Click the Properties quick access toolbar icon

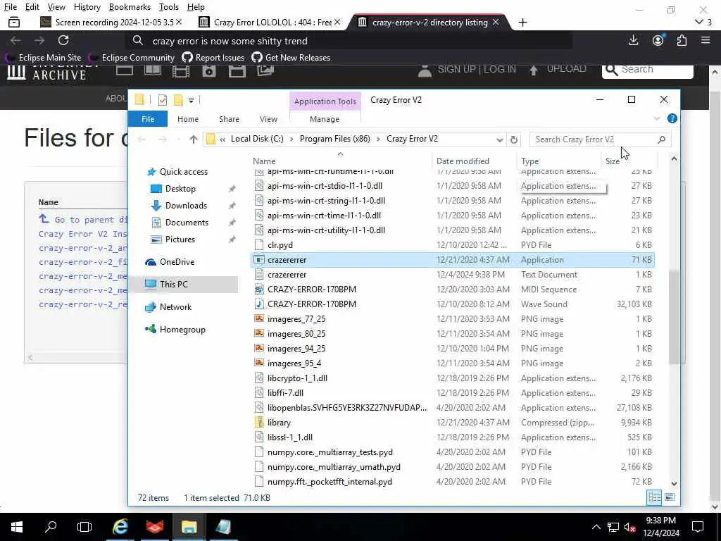click(x=163, y=100)
